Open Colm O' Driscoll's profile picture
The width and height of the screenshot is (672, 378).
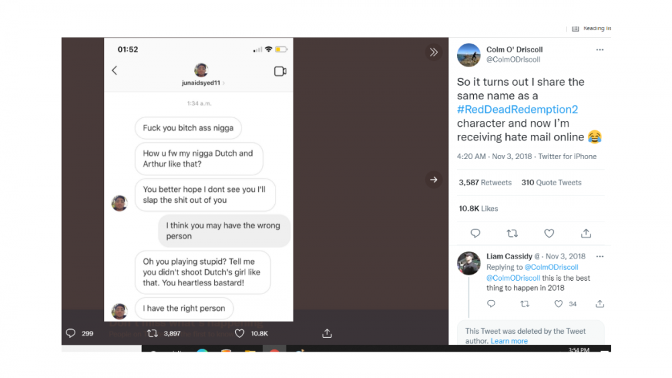(468, 55)
